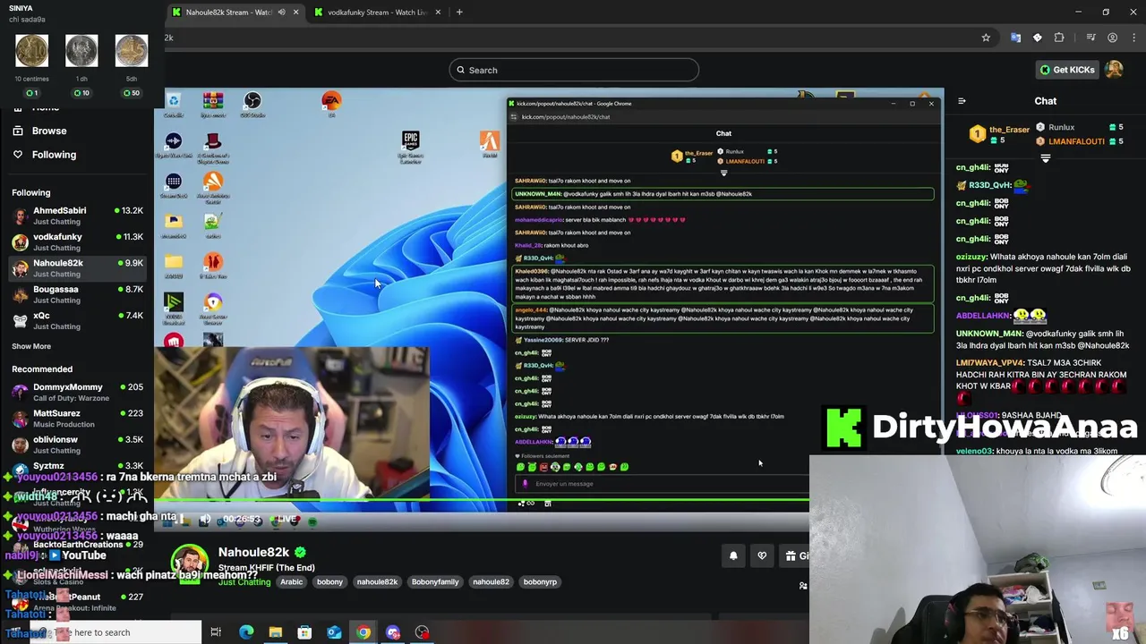Select the Bobonyfamily tag
This screenshot has width=1146, height=644.
pyautogui.click(x=435, y=582)
